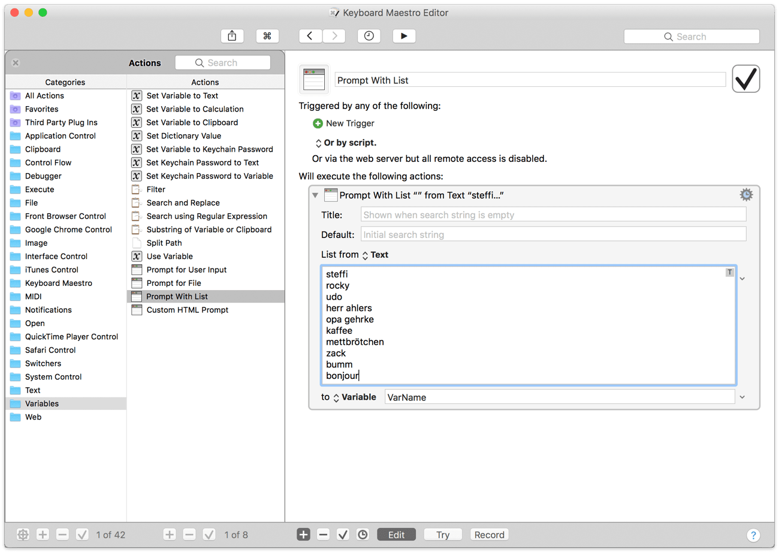The width and height of the screenshot is (779, 552).
Task: Toggle action enabled checkmark, bottom bar
Action: tap(343, 534)
